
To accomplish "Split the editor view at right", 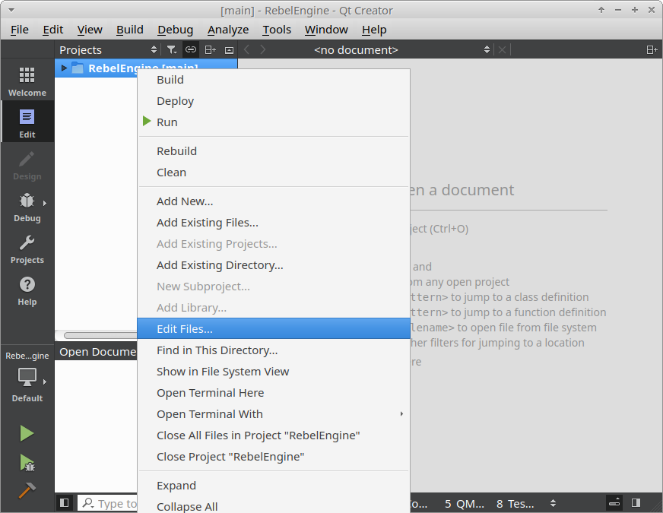I will [652, 50].
